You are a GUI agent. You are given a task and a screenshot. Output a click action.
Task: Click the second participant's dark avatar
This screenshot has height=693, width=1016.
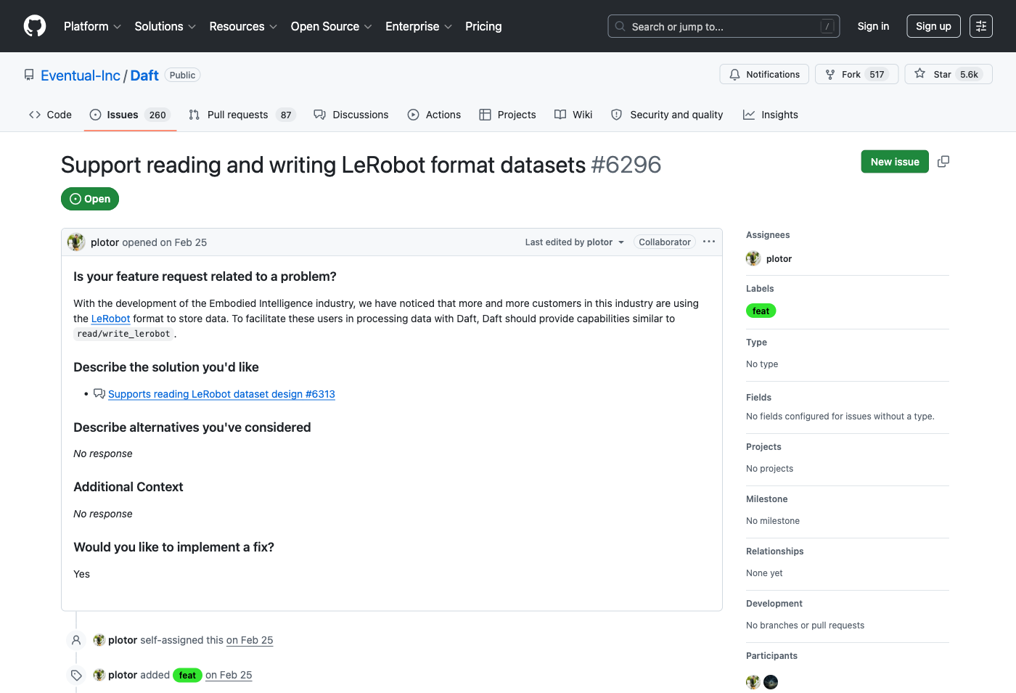coord(771,682)
